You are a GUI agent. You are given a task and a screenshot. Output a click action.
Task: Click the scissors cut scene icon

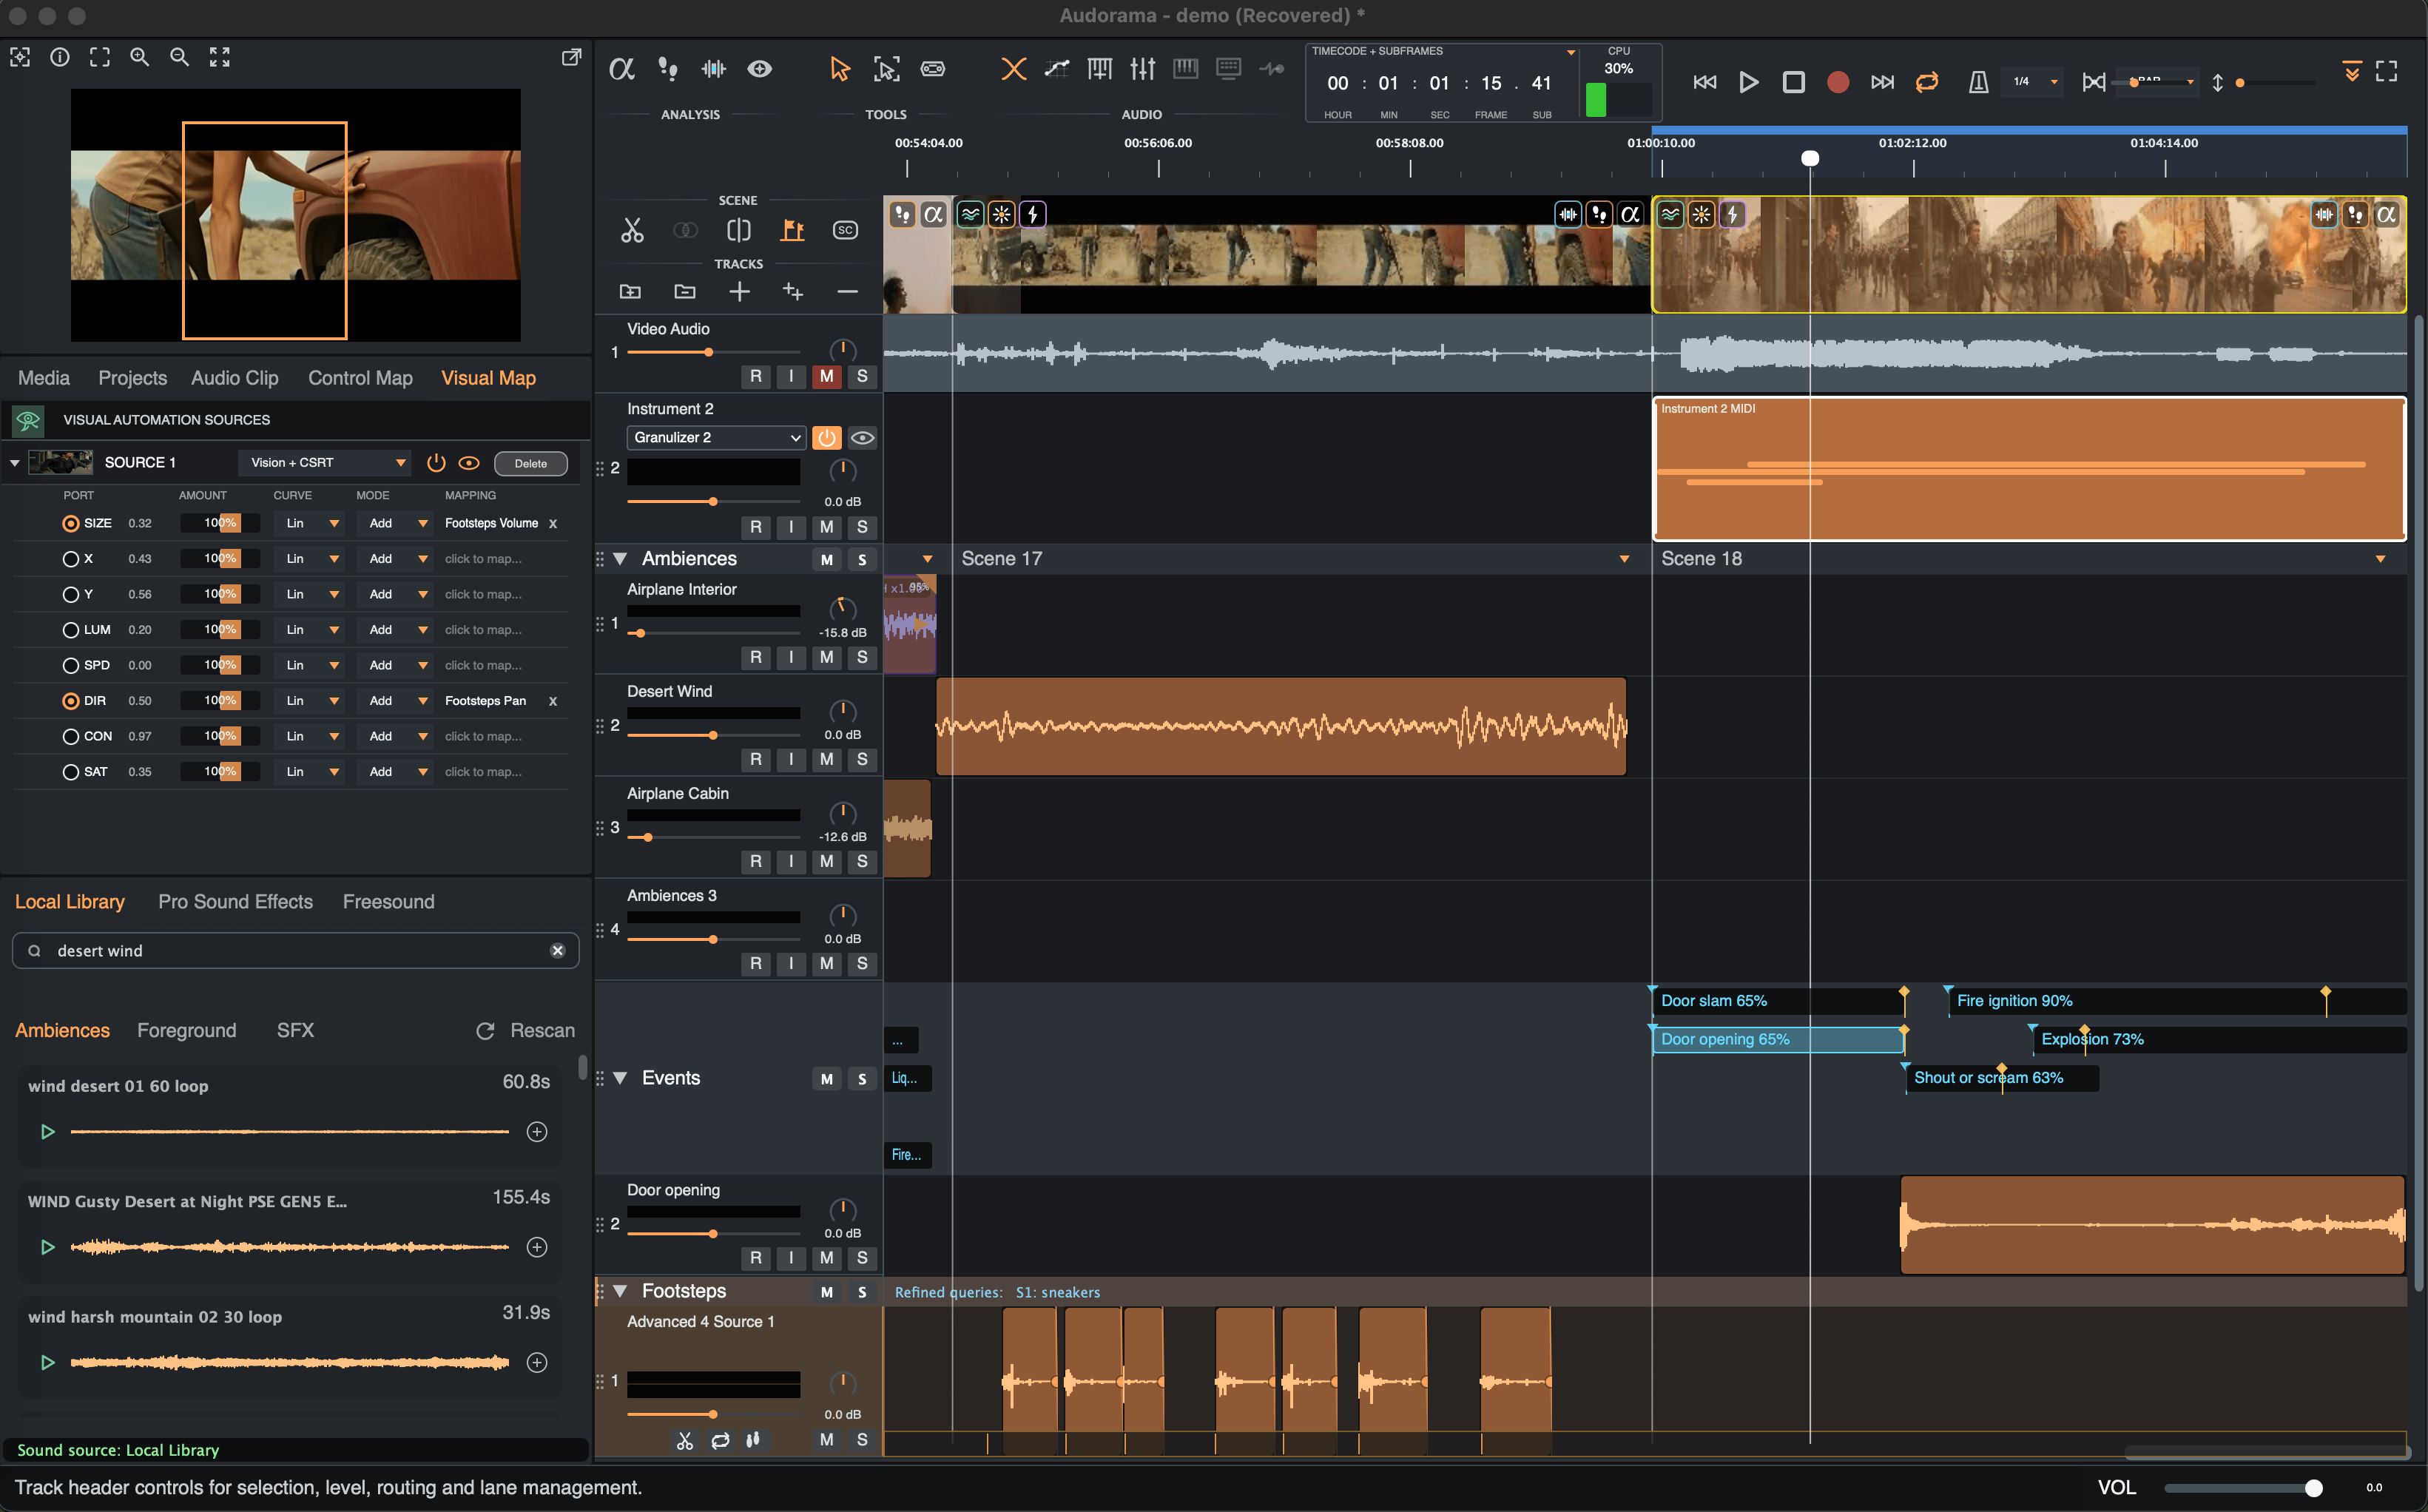pyautogui.click(x=632, y=231)
